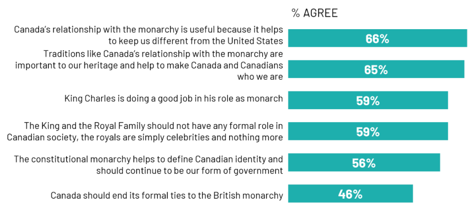474x216 pixels.
Task: Click the 'important to our heritage' statement text
Action: click(x=149, y=65)
